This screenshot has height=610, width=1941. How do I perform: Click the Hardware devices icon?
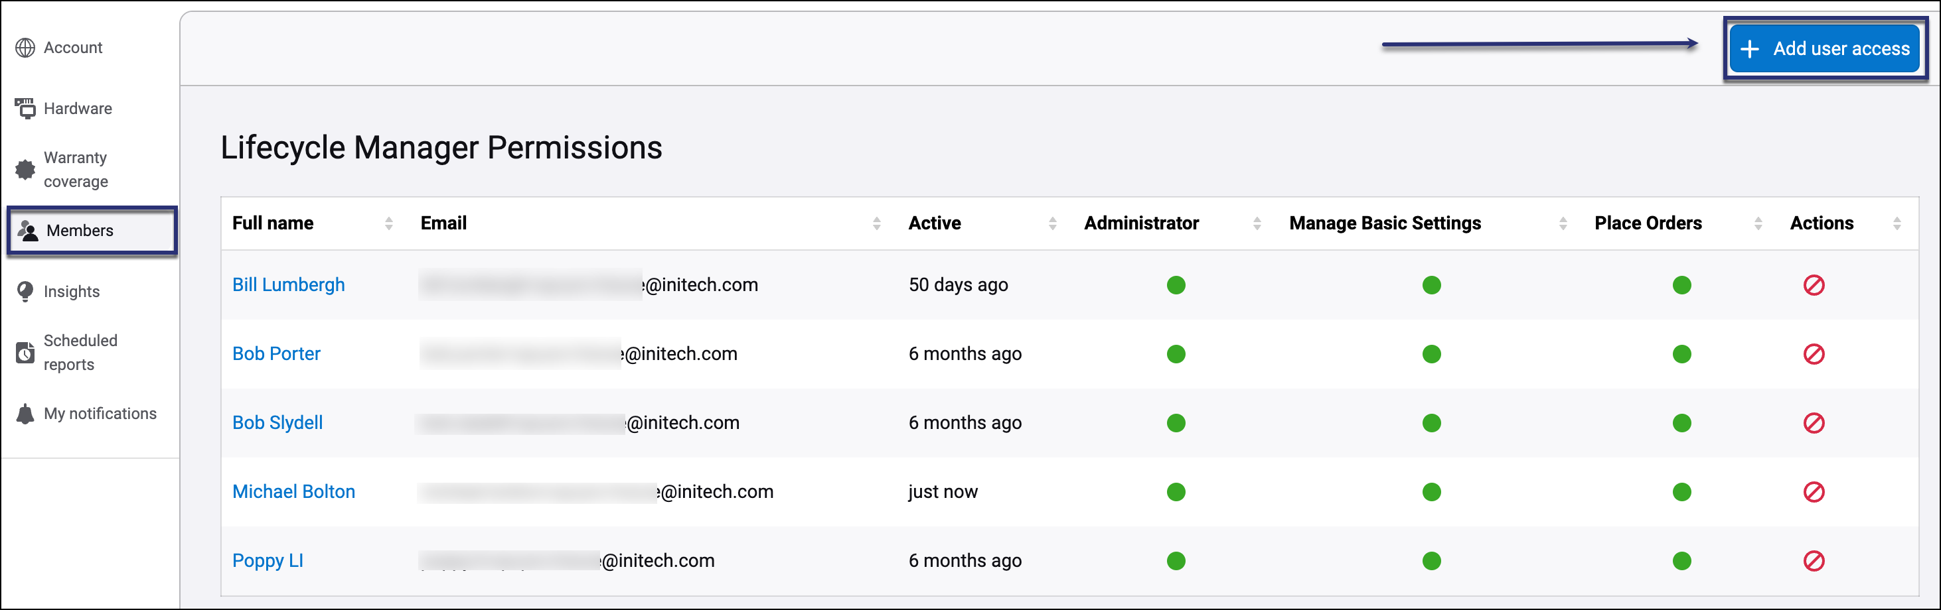coord(25,109)
